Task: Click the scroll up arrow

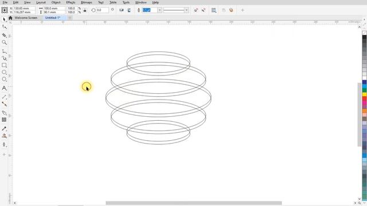Action: point(360,27)
